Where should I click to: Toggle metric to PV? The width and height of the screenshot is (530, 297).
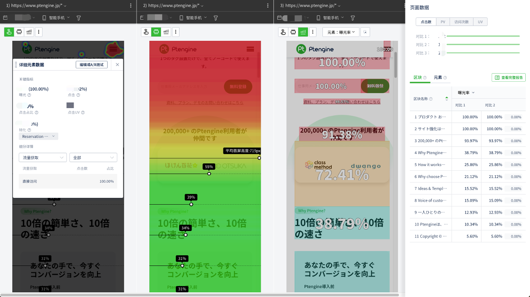pos(443,22)
